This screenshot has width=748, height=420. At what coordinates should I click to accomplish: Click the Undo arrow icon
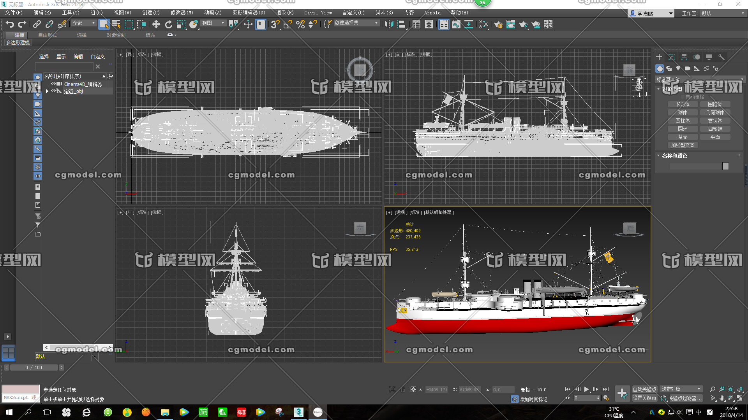tap(10, 24)
